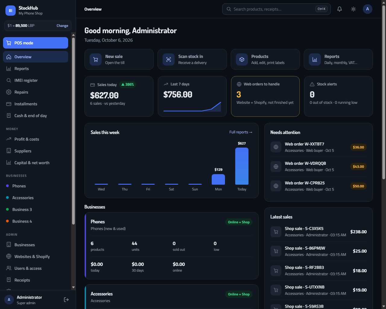Click the $36.00 amount badge
386x309 pixels.
click(x=358, y=147)
